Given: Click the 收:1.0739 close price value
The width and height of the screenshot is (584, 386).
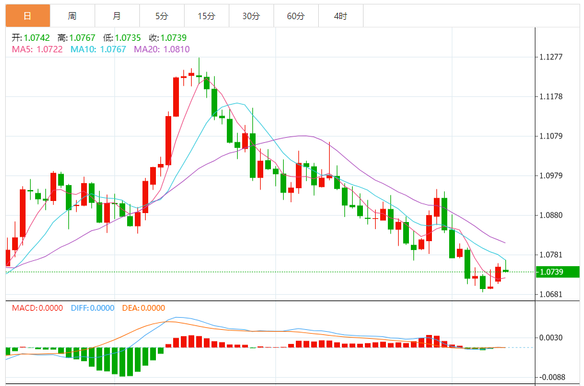Looking at the screenshot, I should pyautogui.click(x=167, y=38).
